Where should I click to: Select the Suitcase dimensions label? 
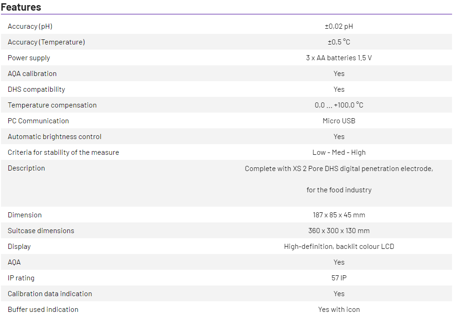(41, 231)
